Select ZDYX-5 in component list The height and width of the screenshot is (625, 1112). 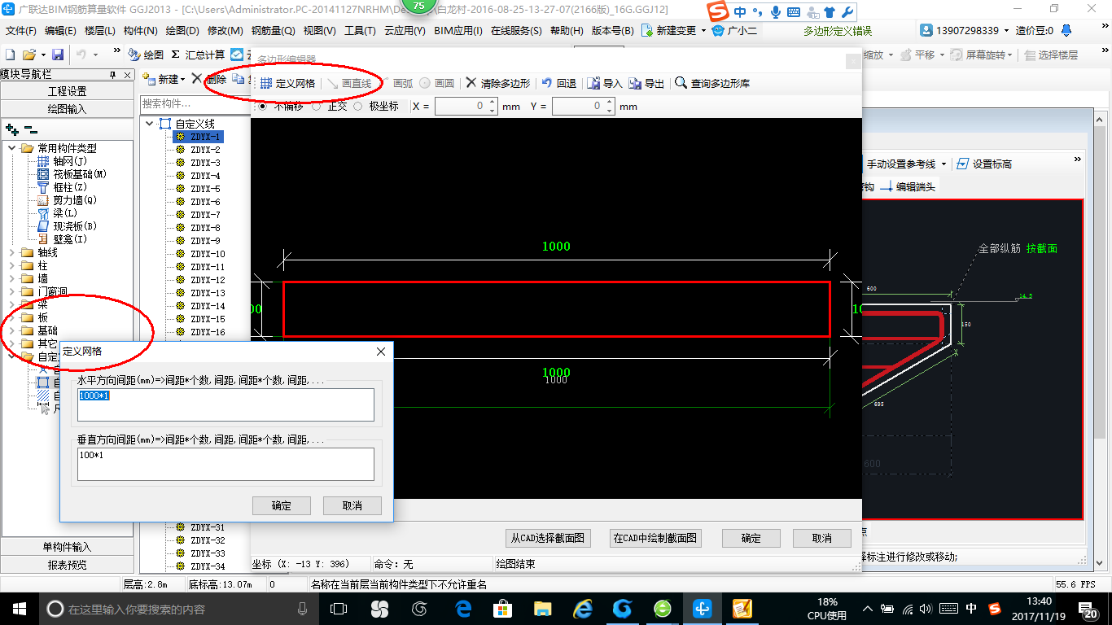point(205,189)
